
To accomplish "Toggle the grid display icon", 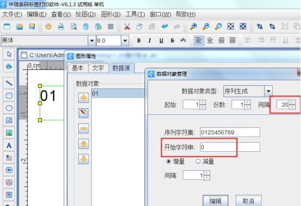I will (111, 27).
